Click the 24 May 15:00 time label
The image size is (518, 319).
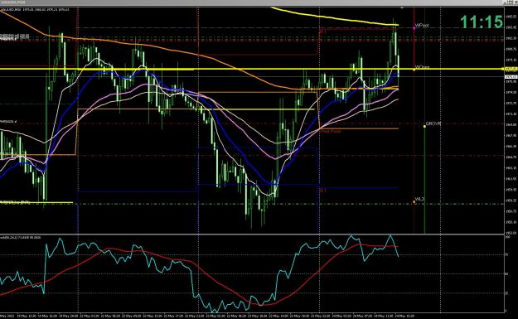pyautogui.click(x=405, y=316)
